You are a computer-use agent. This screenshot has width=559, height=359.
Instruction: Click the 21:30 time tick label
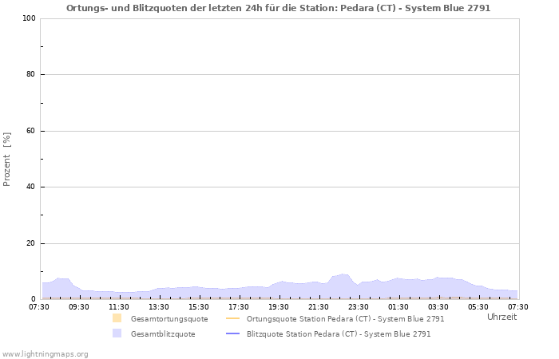pos(319,307)
